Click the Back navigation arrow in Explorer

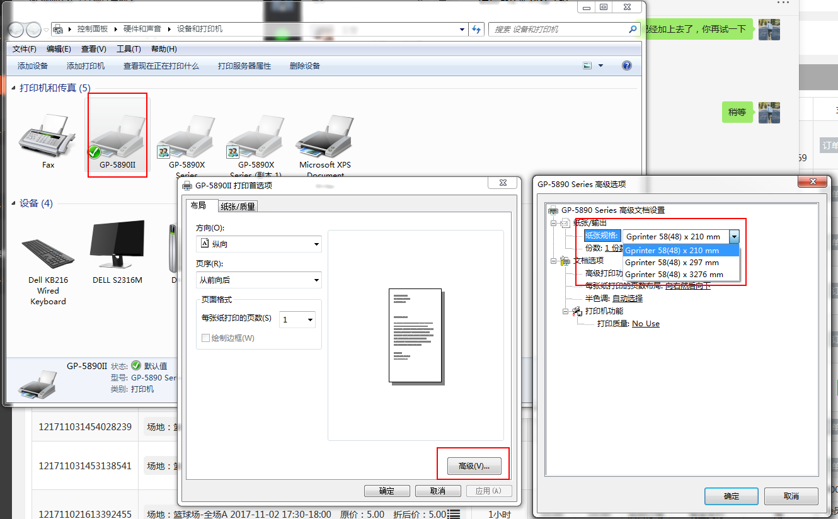(x=16, y=30)
